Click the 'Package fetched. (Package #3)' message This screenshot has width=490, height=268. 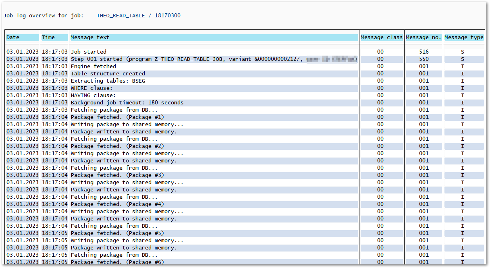pos(117,175)
